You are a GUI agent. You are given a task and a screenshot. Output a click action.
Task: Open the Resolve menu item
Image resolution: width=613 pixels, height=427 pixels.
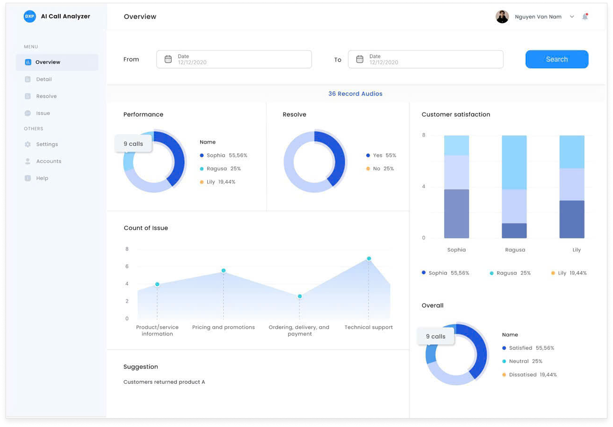[x=46, y=96]
